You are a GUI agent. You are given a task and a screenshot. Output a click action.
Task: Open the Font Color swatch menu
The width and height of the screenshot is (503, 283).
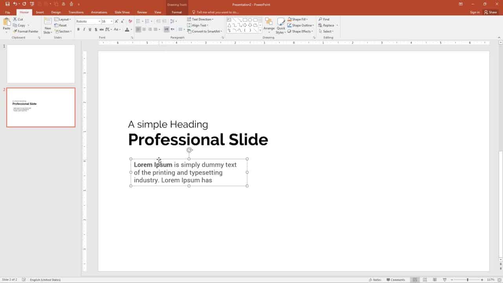click(128, 29)
